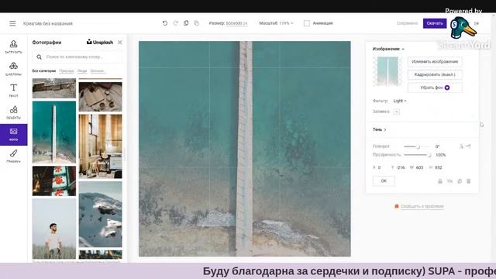Click the Unsplash logo link
The height and width of the screenshot is (279, 496).
(x=100, y=42)
